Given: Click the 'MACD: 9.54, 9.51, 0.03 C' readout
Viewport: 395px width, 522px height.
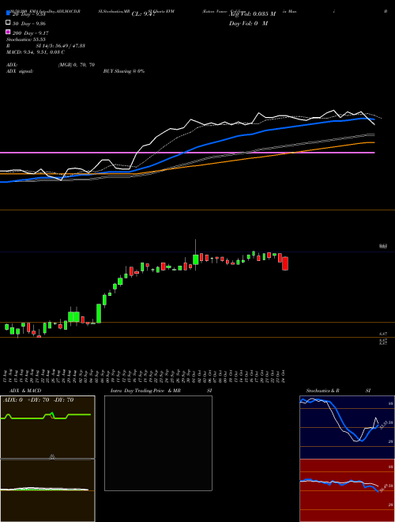Looking at the screenshot, I should 36,52.
